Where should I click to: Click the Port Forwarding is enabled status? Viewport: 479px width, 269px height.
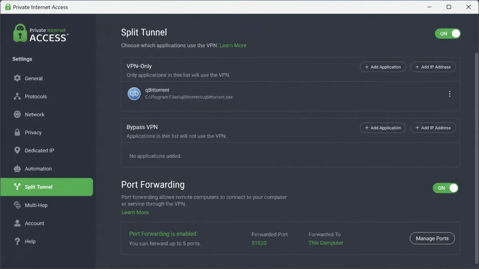coord(163,234)
